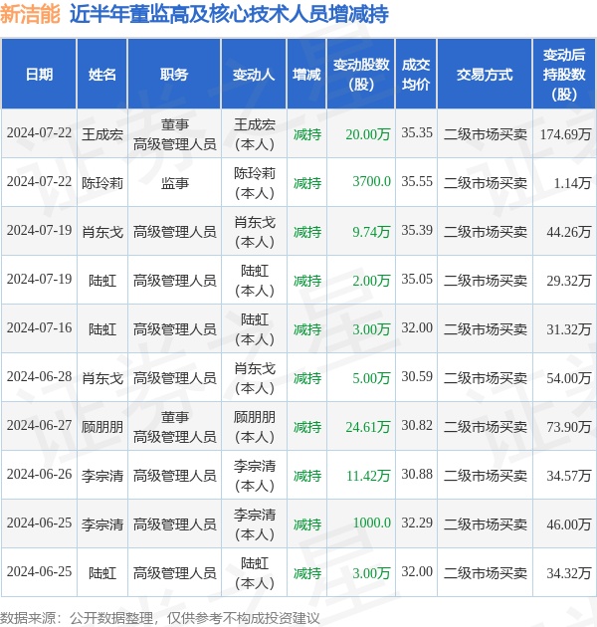597x627 pixels.
Task: Click the 交易方式 column header
Action: coord(485,75)
